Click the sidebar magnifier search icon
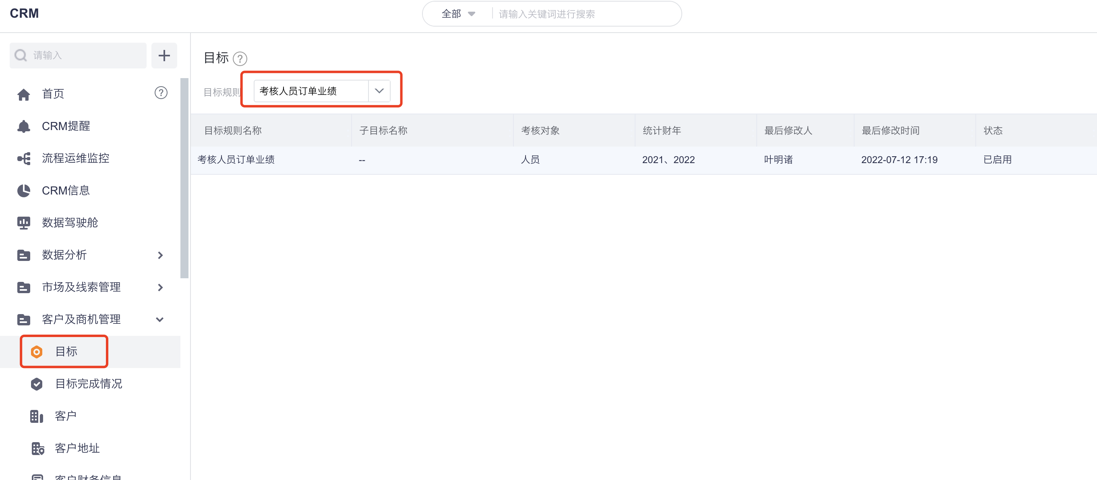This screenshot has width=1097, height=480. coord(21,55)
